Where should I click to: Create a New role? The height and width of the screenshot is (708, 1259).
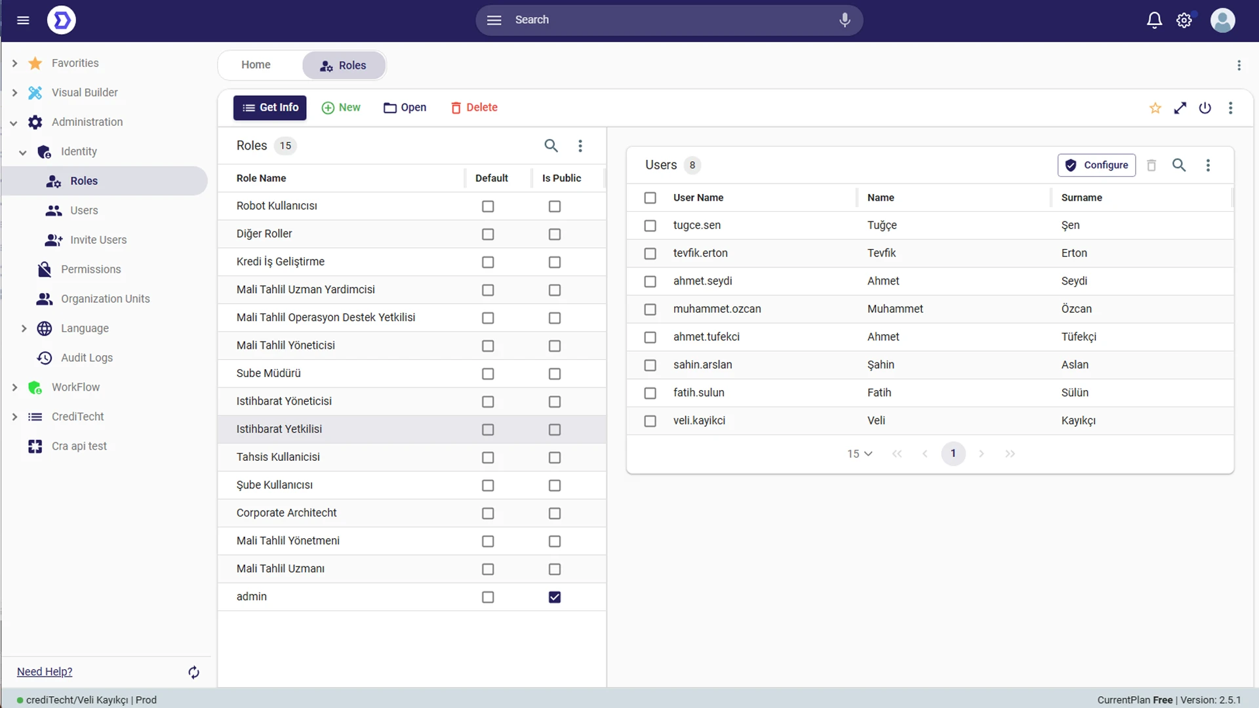click(x=341, y=108)
